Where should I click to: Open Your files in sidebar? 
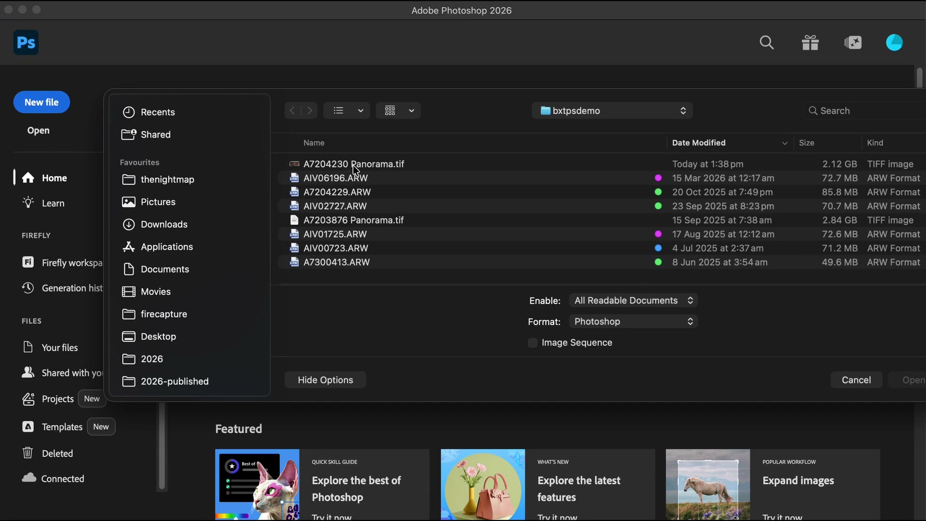pos(50,347)
